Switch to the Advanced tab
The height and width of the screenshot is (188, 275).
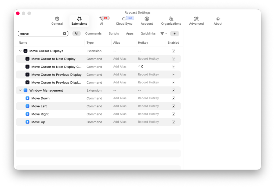pos(196,21)
